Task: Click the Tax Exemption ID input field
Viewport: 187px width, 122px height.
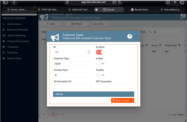Action: click(x=72, y=87)
